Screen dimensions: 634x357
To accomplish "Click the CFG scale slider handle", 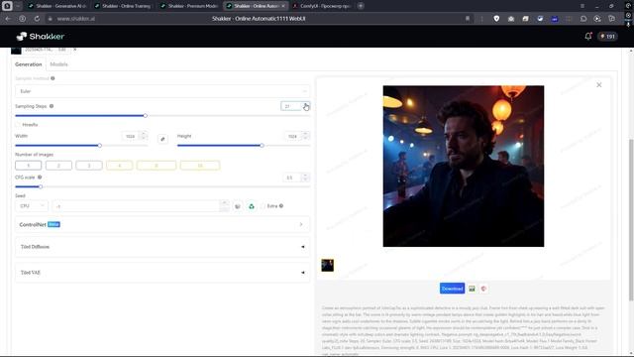I will tap(41, 187).
